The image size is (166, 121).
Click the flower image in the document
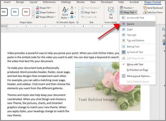click(107, 86)
